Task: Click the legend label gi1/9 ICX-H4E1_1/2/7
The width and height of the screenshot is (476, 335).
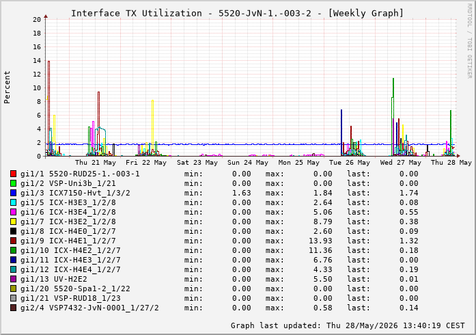Action: point(68,241)
